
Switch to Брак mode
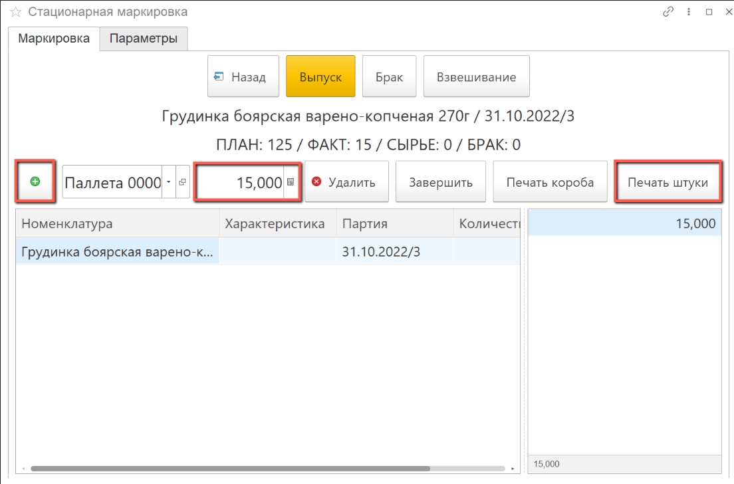tap(389, 77)
